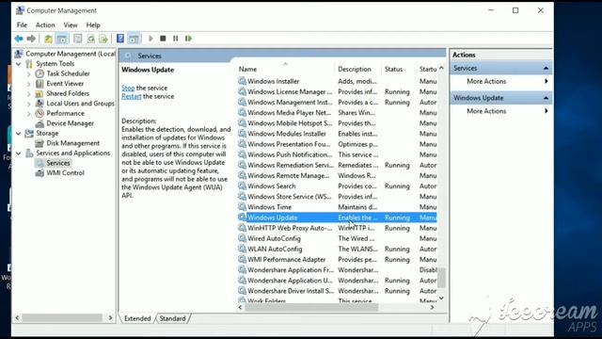
Task: Click the Start Service play icon
Action: click(150, 39)
